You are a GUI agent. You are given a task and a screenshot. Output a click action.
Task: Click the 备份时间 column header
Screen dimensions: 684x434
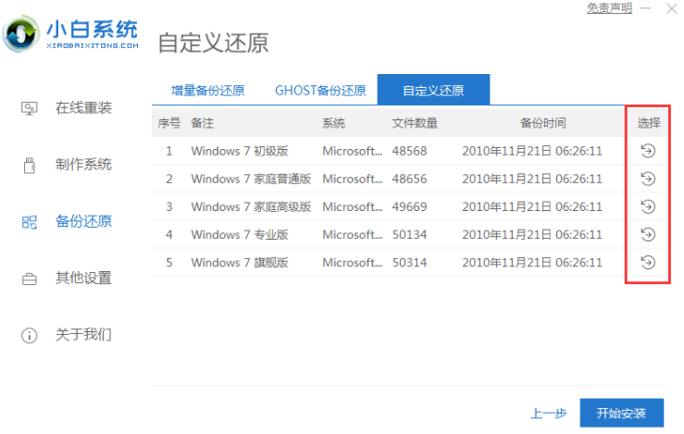click(542, 123)
